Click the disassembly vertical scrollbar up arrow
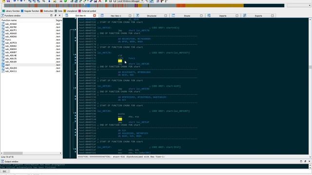 310,19
